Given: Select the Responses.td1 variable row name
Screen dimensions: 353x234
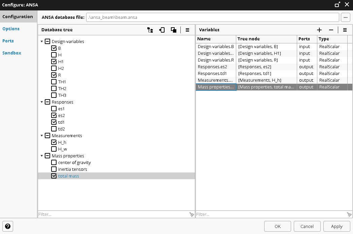Looking at the screenshot, I should 216,74.
